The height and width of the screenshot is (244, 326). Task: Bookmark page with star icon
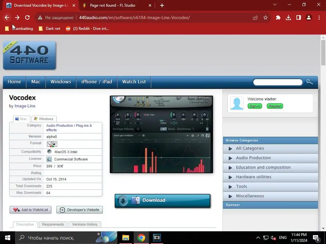[266, 18]
